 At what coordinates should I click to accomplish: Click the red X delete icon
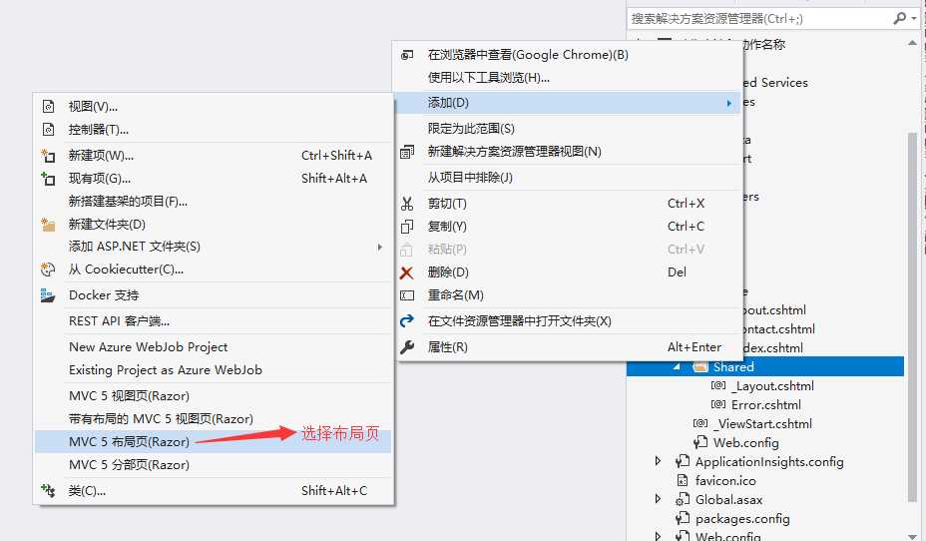tap(407, 272)
